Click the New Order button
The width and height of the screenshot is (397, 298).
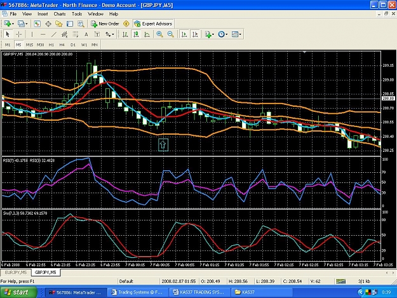pos(105,24)
